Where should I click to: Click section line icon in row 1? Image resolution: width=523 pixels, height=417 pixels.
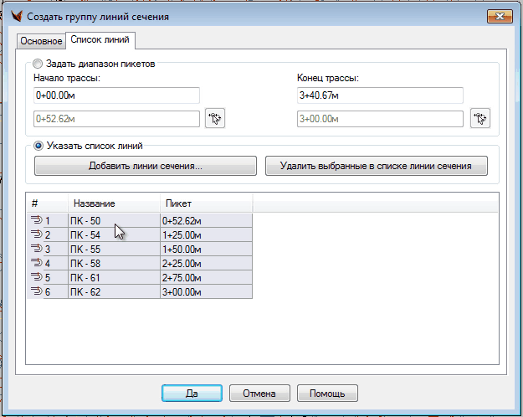coord(37,219)
